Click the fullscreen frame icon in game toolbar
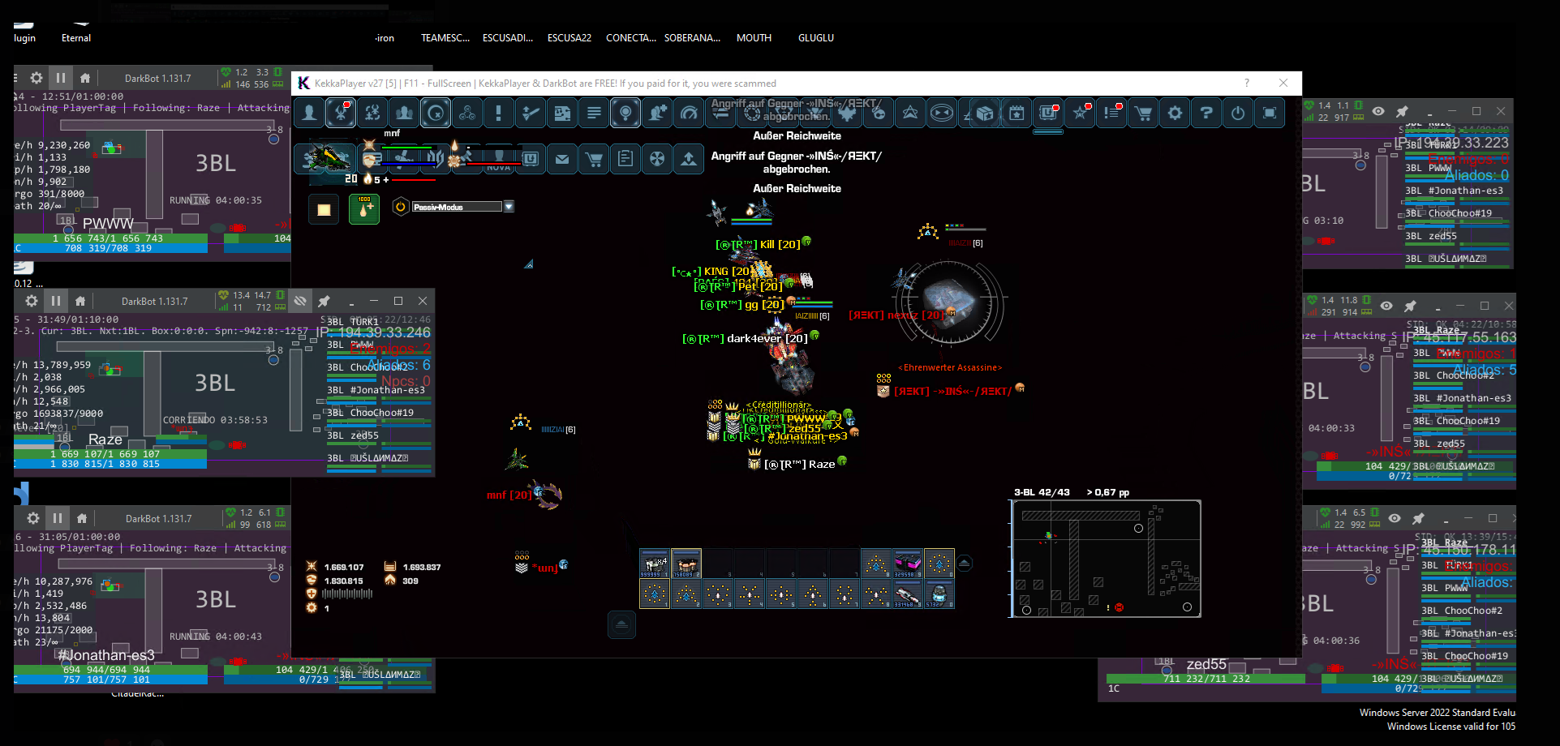 tap(1270, 114)
